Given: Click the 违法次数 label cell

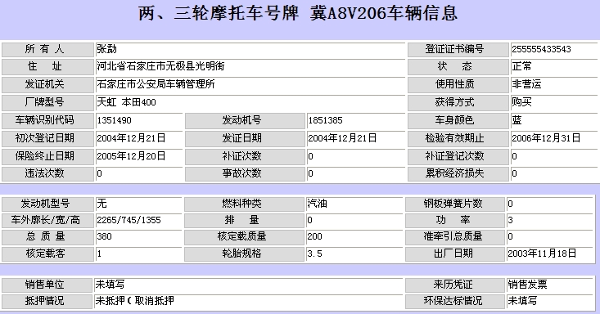Looking at the screenshot, I should click(47, 173).
